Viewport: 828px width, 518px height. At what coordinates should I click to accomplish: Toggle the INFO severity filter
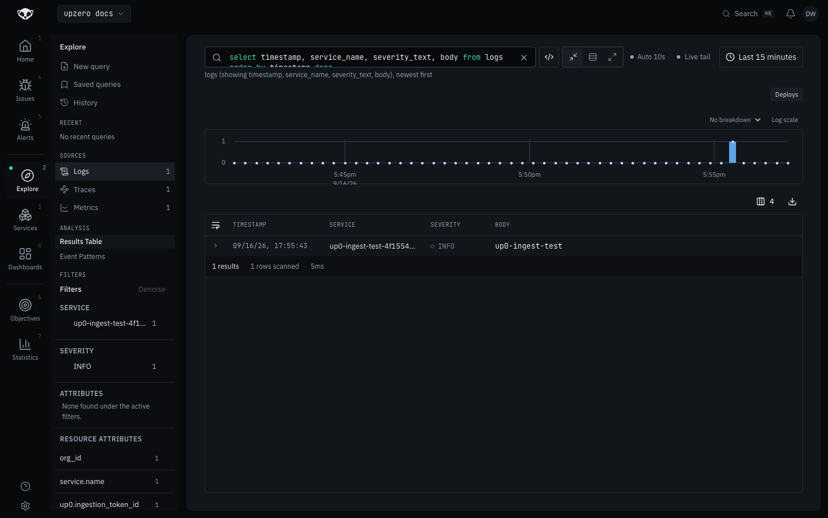[x=115, y=367]
